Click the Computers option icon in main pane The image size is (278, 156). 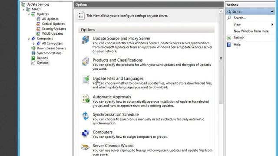point(86,133)
